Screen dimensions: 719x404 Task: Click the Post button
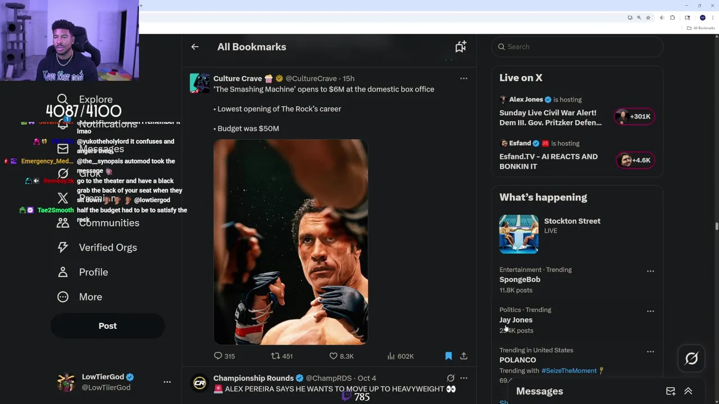tap(108, 326)
